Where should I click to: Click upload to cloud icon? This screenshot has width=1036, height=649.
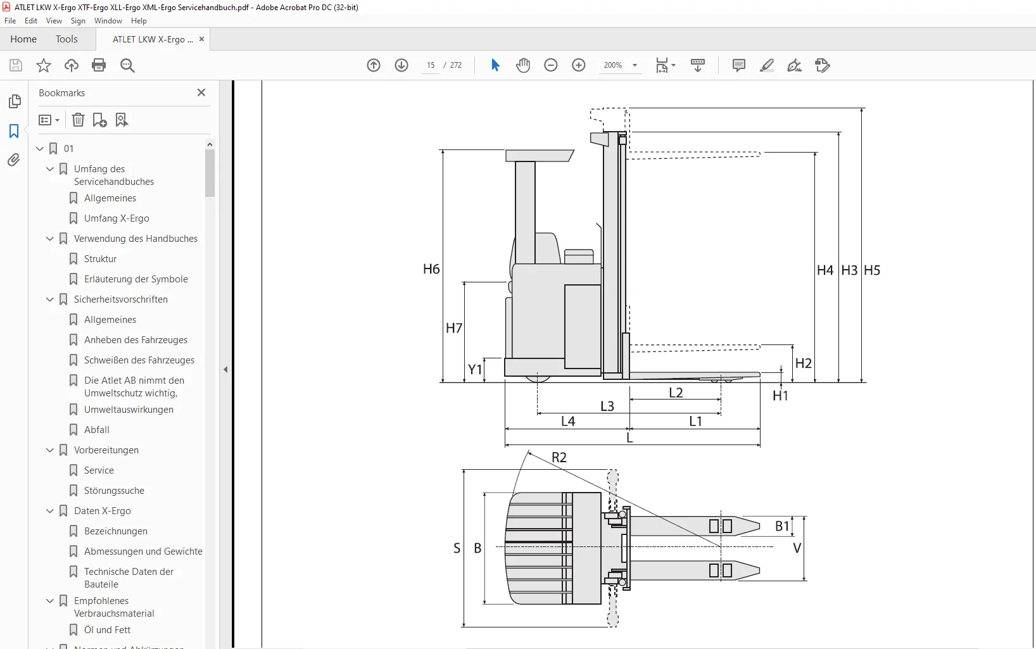coord(72,65)
